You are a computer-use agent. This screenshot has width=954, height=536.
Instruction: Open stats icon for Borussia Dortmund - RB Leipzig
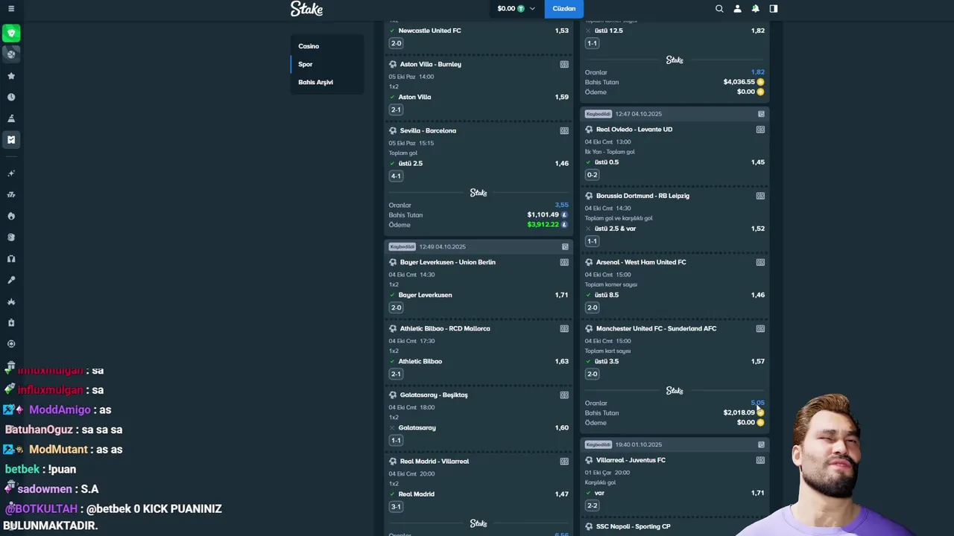[x=760, y=196]
